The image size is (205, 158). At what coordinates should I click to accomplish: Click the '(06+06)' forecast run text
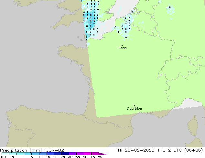193,150
